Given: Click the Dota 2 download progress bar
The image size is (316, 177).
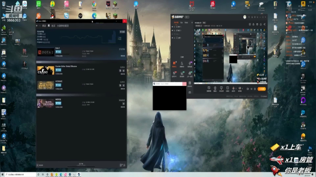Looking at the screenshot, I should coord(62,54).
